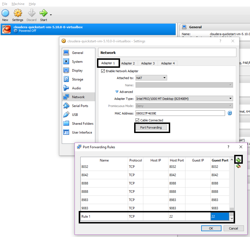Expand the Adapter Type combo box
The image size is (250, 237).
click(184, 99)
